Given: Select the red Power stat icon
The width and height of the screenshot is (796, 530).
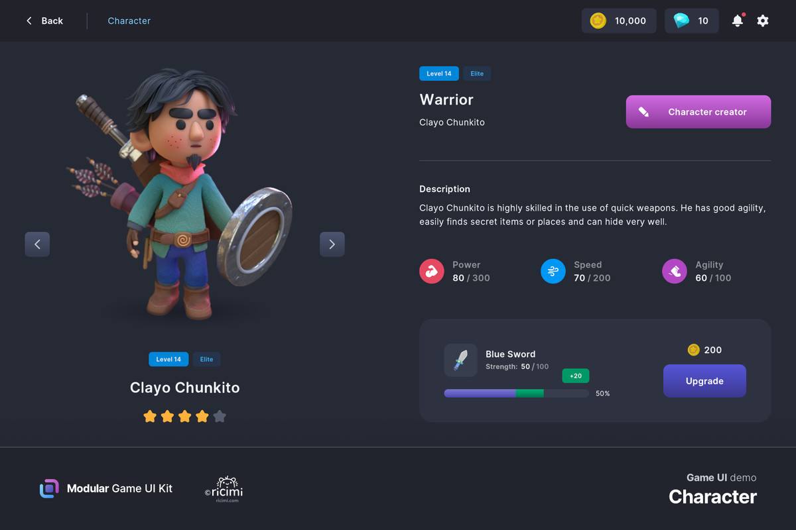Looking at the screenshot, I should (432, 271).
